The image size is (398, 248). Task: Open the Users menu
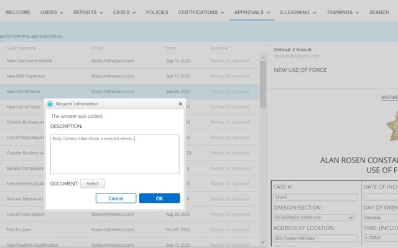[52, 12]
